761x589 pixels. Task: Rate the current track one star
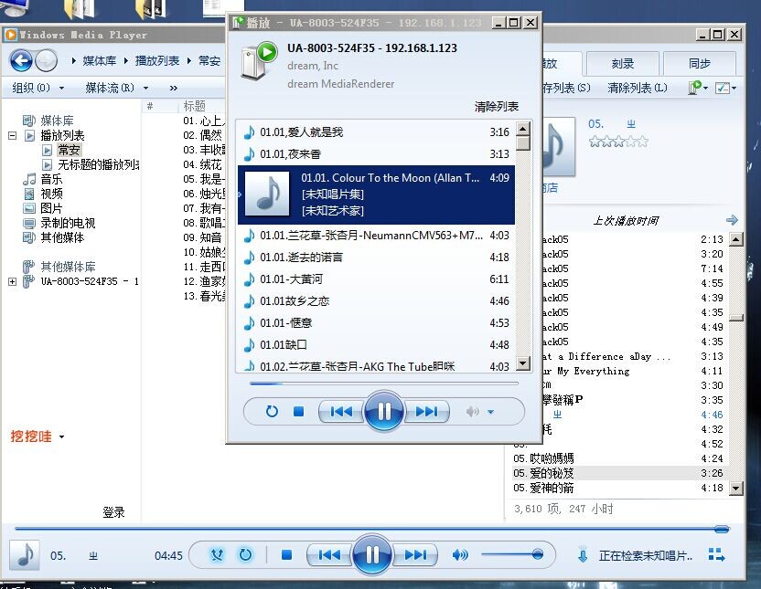click(595, 142)
